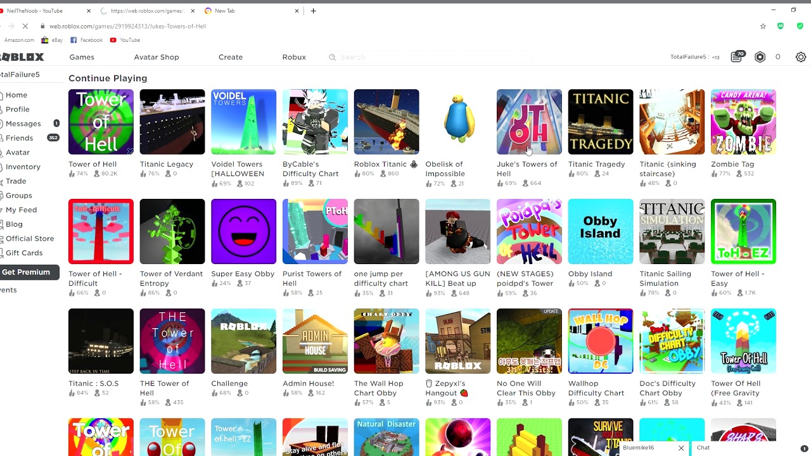Open the Chat panel

click(x=751, y=448)
